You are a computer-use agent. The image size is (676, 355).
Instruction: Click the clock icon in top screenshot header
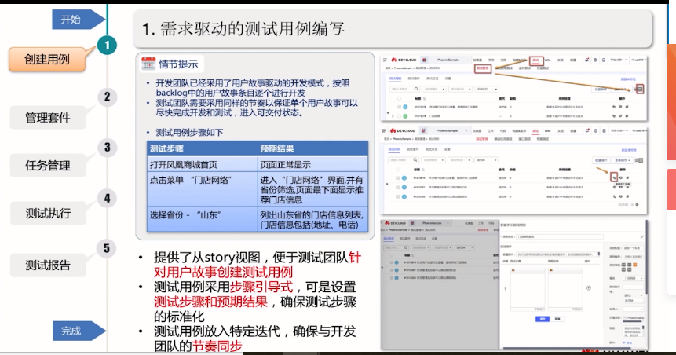point(595,60)
